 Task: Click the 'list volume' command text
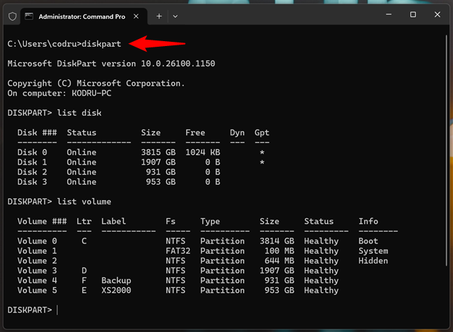click(87, 202)
